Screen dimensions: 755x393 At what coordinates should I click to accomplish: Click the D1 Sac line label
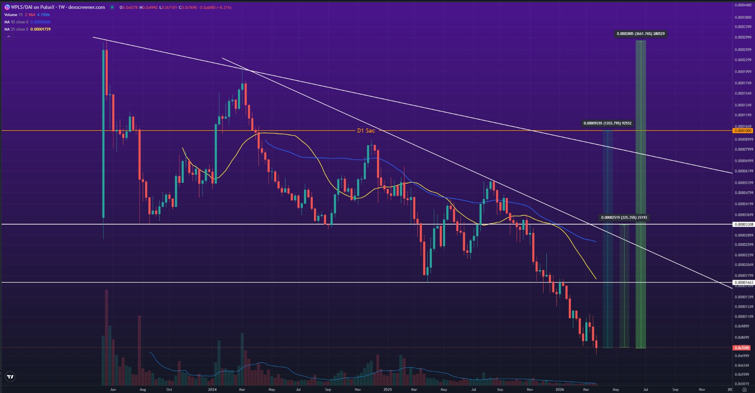tap(366, 131)
